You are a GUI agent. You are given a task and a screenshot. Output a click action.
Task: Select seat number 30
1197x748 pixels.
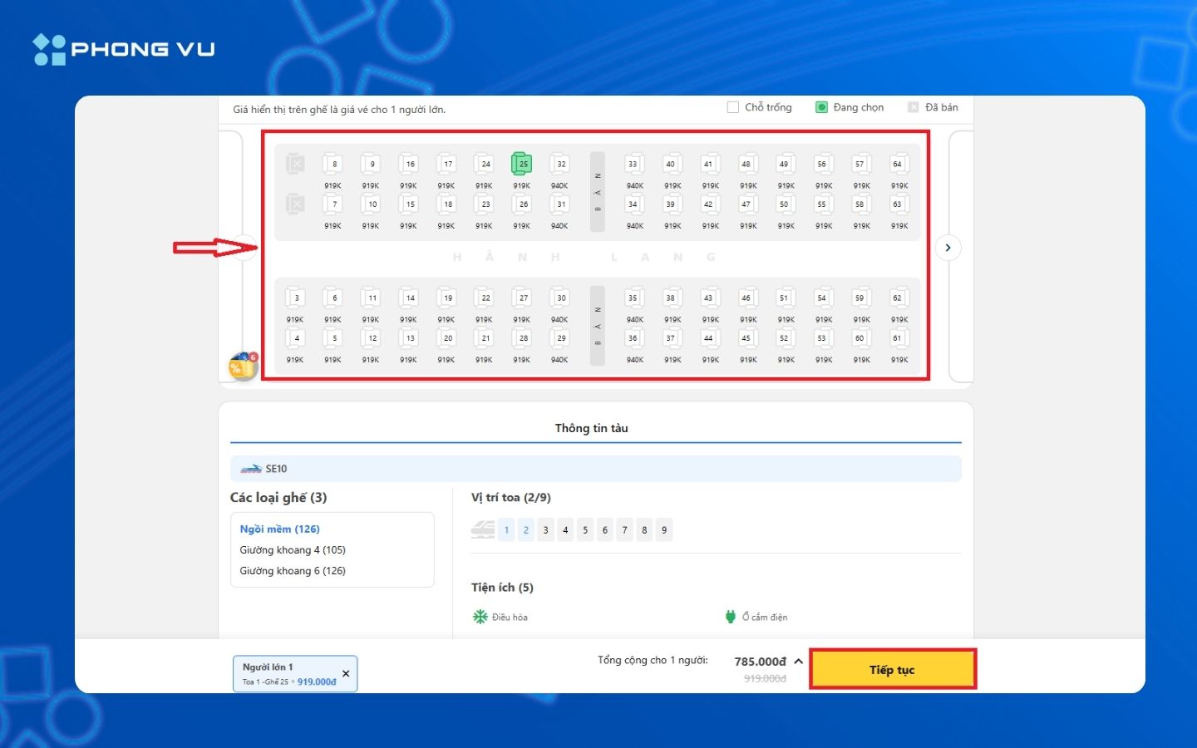[560, 298]
